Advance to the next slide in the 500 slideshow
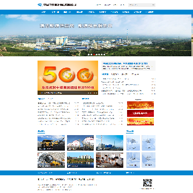Viewport: 193px width, 193px height. click(x=95, y=78)
